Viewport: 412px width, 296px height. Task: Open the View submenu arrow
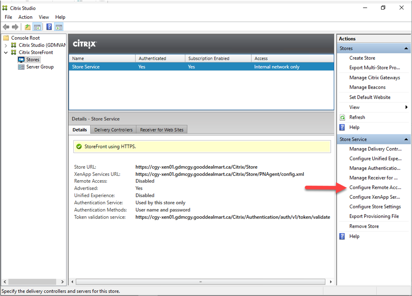click(x=406, y=107)
